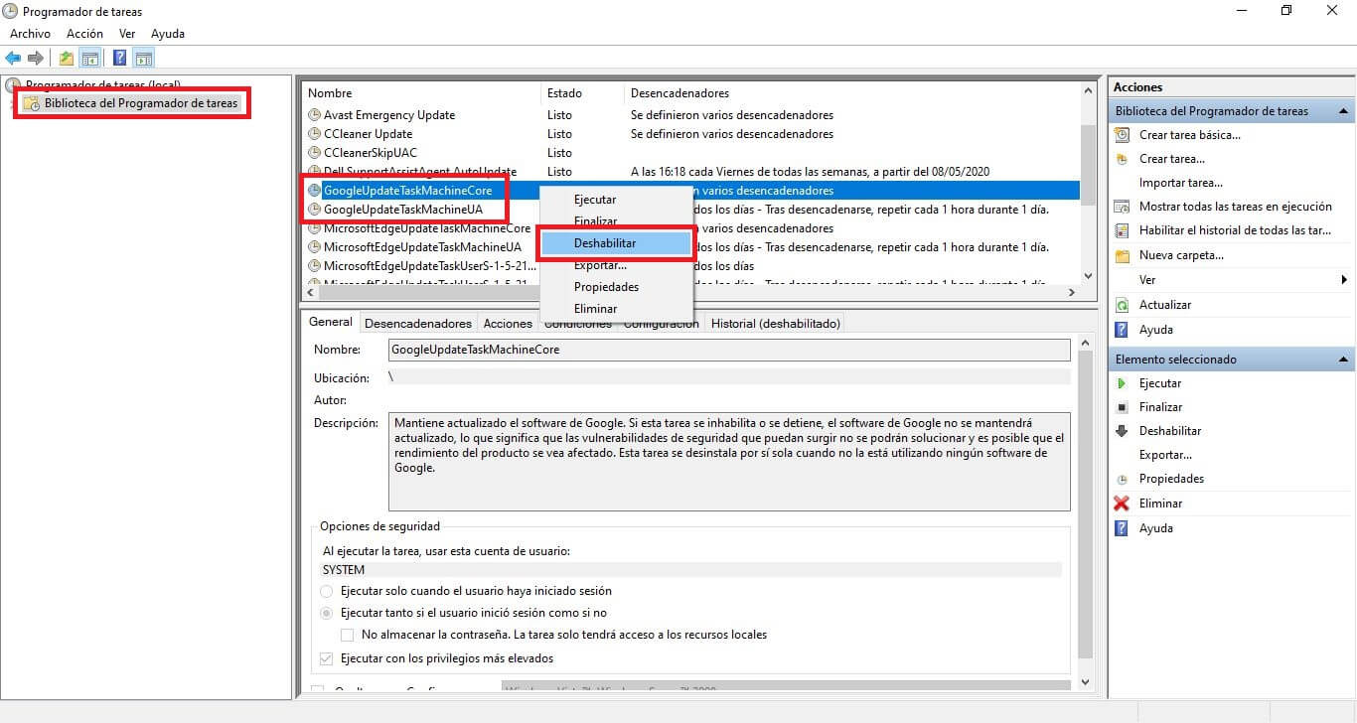Click Crear tarea... in Acciones pane
The width and height of the screenshot is (1357, 723).
1172,159
